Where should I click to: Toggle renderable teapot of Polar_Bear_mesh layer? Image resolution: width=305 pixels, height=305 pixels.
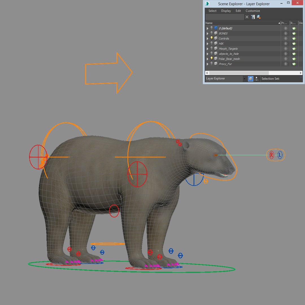[x=294, y=58]
